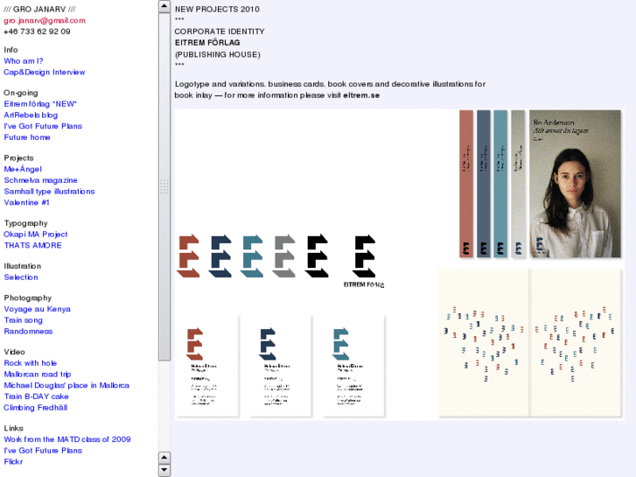Open Work from the MATD class of 2009
This screenshot has height=477, width=636.
coord(67,439)
